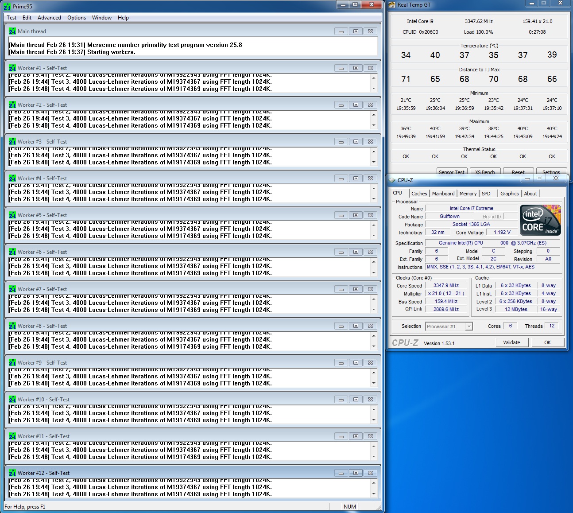Close the Worker #12 child window
The width and height of the screenshot is (573, 513).
pyautogui.click(x=370, y=473)
